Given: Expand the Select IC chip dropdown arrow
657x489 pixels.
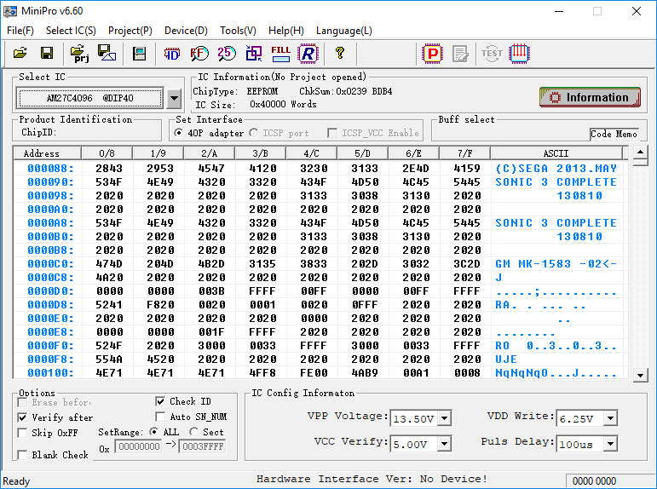Looking at the screenshot, I should click(174, 99).
